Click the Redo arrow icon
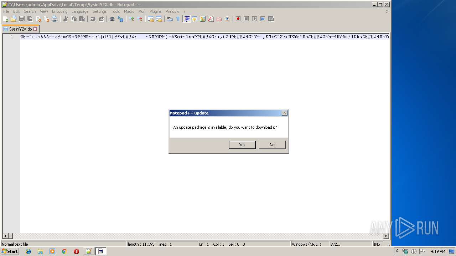 (x=101, y=19)
